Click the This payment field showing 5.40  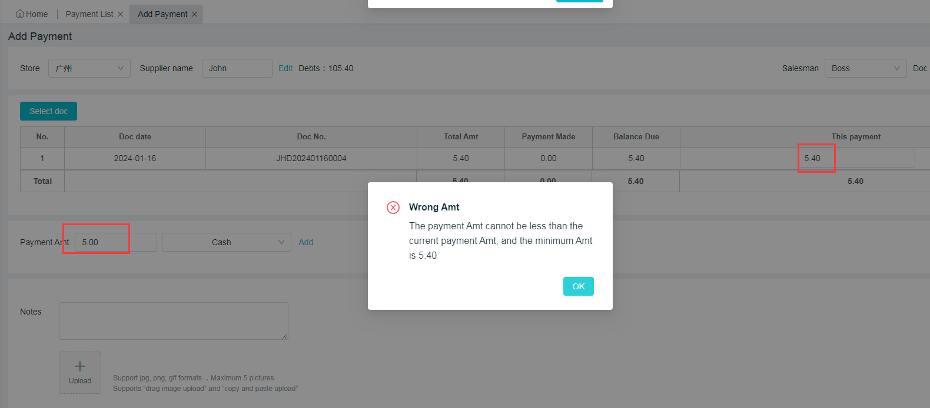pos(857,158)
